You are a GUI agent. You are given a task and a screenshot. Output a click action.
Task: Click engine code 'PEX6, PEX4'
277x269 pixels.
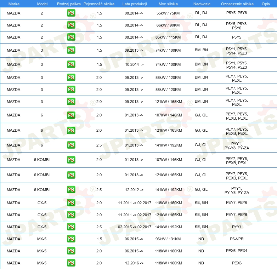237,251
